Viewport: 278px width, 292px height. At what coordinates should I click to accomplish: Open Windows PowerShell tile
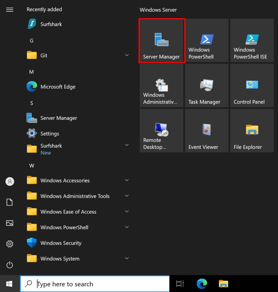click(206, 40)
